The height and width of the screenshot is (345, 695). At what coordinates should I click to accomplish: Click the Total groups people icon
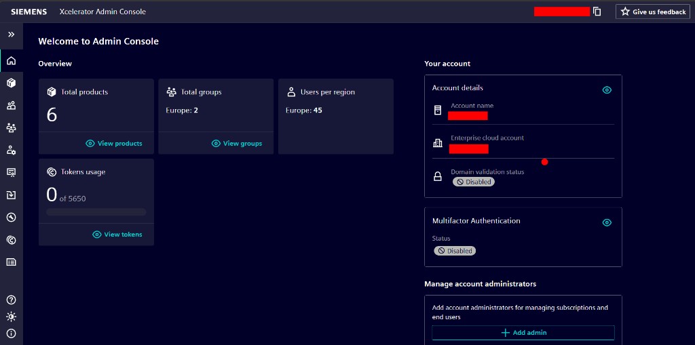tap(171, 92)
